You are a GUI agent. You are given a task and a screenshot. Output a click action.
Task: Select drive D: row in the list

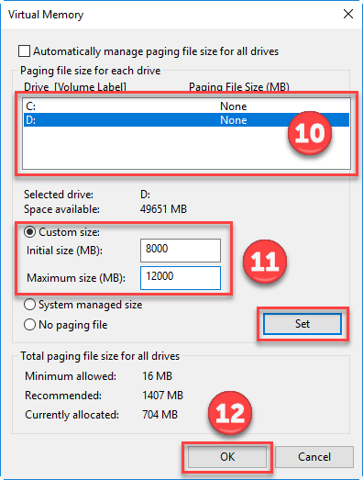click(186, 119)
